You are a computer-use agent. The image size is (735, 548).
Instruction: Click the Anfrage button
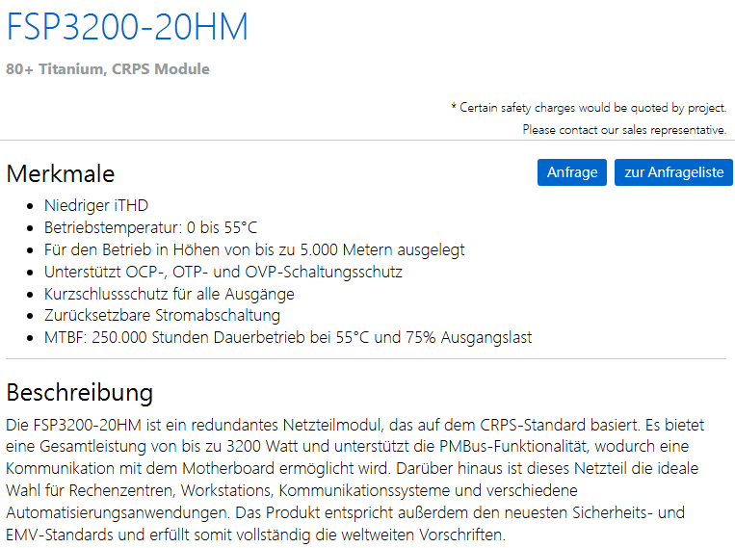coord(572,172)
